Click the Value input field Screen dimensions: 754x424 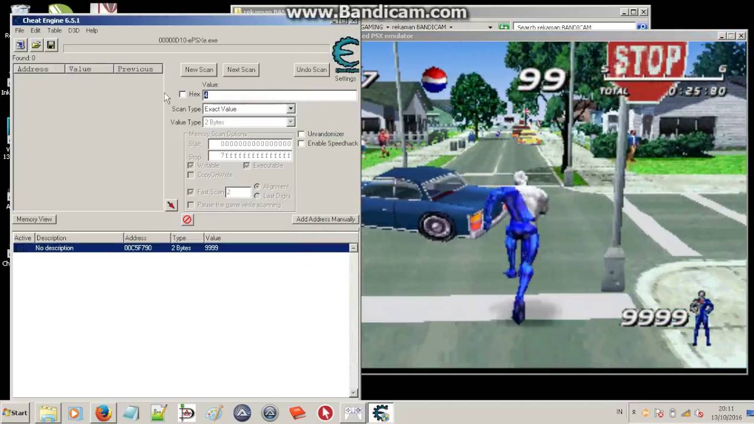tap(280, 95)
